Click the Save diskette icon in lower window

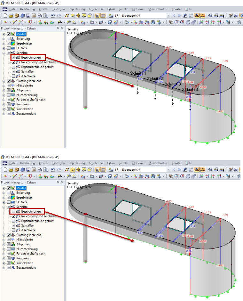click(28, 169)
